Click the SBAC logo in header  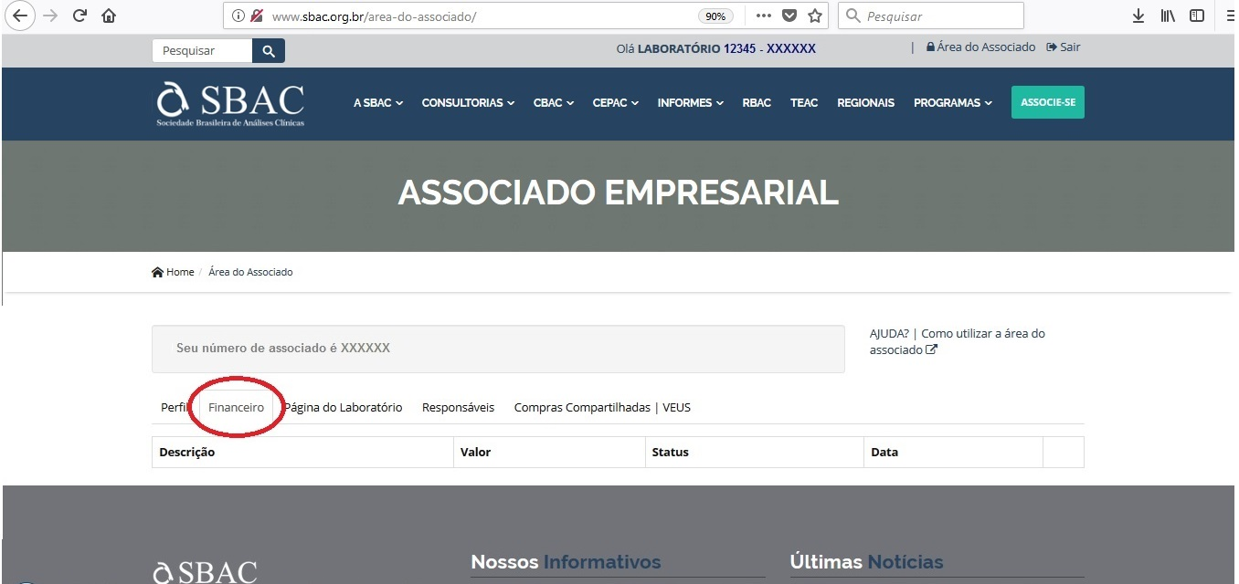(230, 104)
